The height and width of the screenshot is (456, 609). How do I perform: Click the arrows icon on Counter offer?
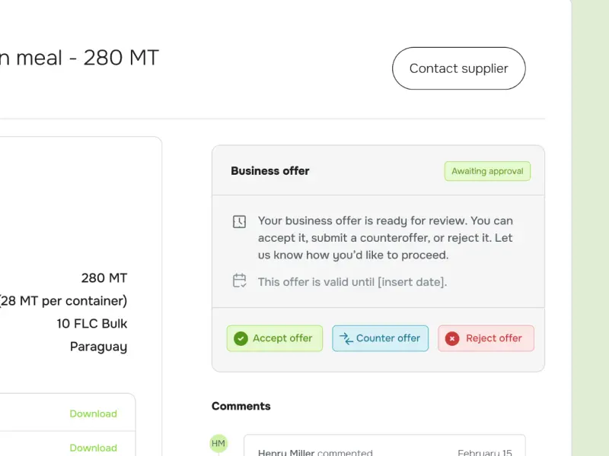[x=346, y=338]
